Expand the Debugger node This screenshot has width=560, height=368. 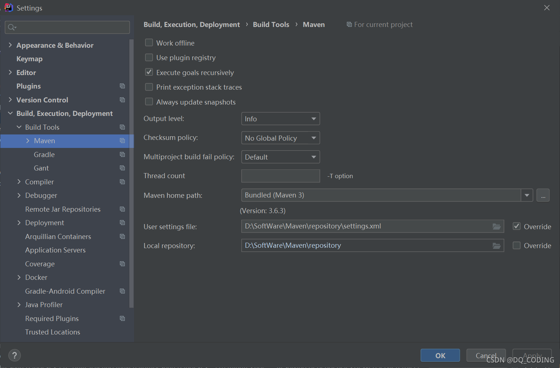[19, 195]
